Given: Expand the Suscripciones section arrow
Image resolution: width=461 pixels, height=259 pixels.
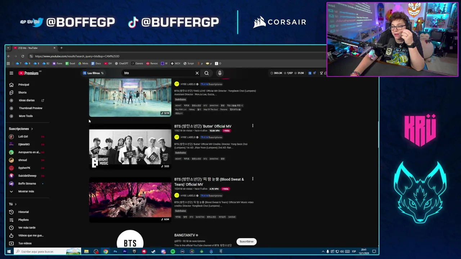Looking at the screenshot, I should point(32,129).
